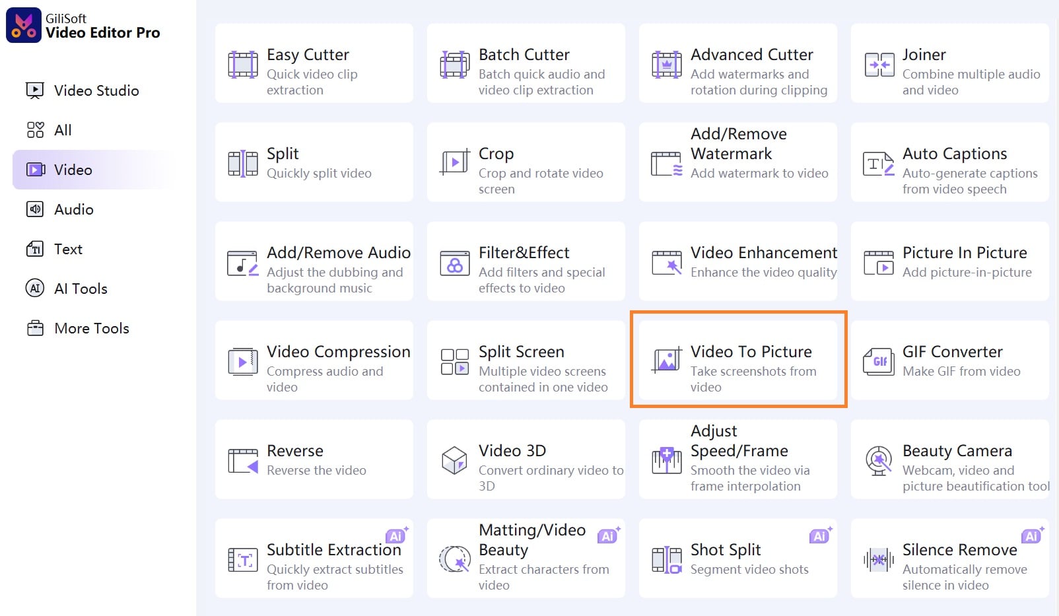The height and width of the screenshot is (616, 1059).
Task: Click the Filter&Effect icon
Action: coord(455,263)
